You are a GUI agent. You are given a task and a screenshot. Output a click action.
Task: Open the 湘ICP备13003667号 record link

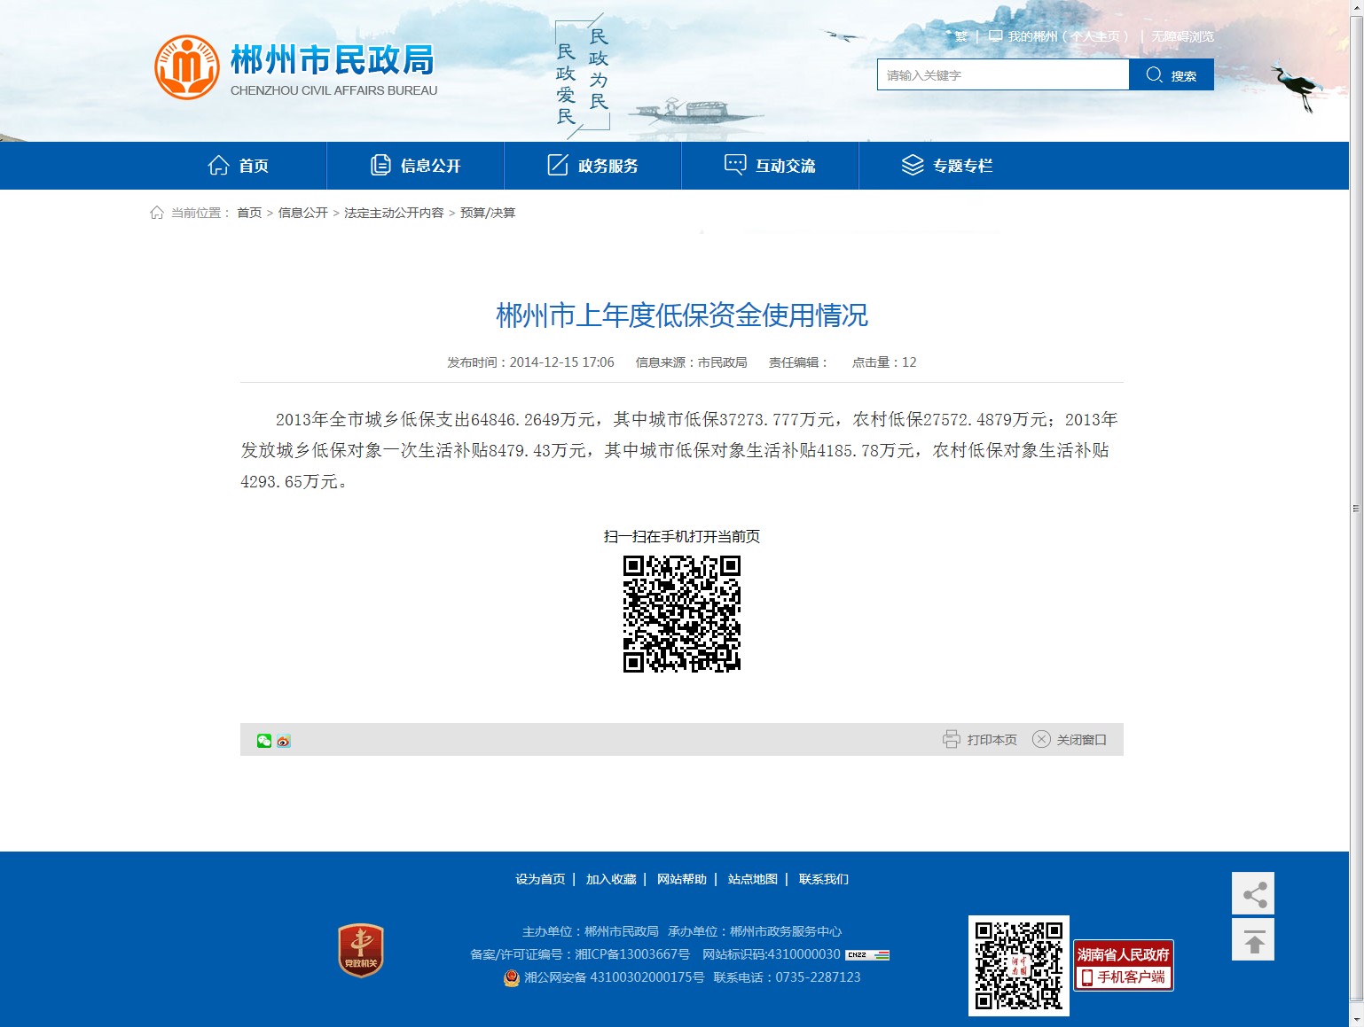tap(632, 954)
